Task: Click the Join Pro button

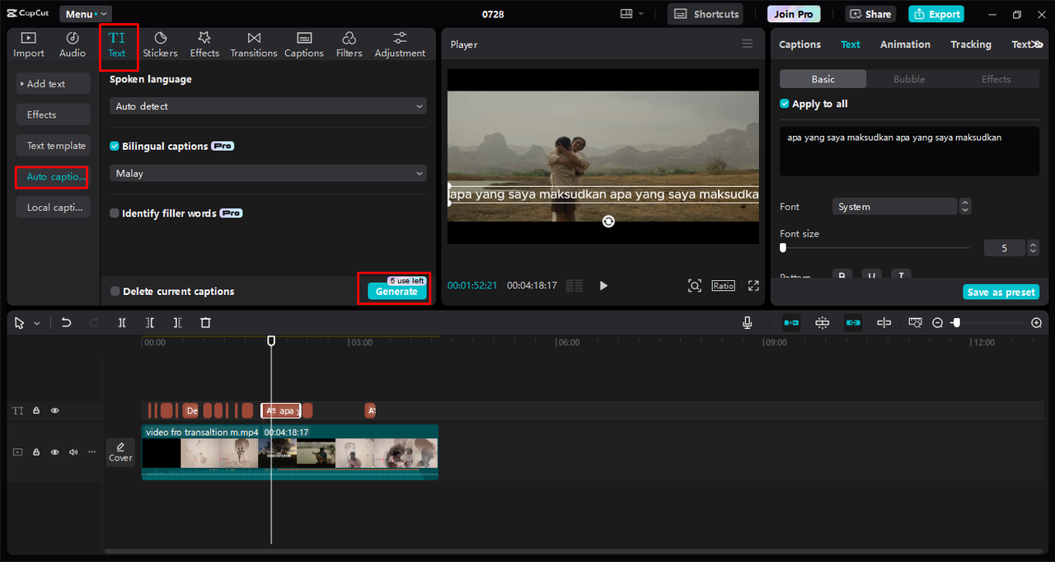Action: click(x=794, y=14)
